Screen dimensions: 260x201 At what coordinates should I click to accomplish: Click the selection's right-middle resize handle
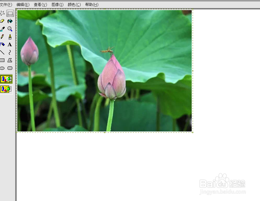click(193, 71)
